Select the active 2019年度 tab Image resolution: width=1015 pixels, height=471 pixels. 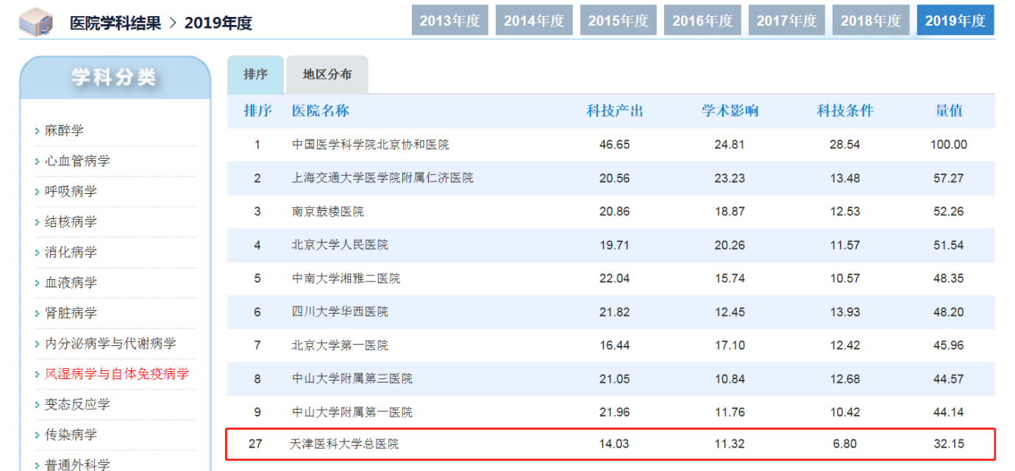955,21
